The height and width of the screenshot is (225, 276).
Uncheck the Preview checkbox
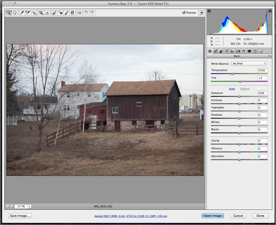(184, 13)
